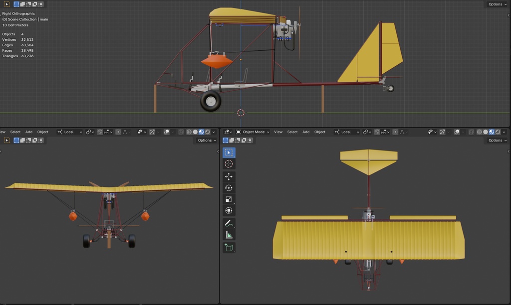Open shading options arrow in left viewport header
The image size is (511, 305).
pyautogui.click(x=214, y=132)
